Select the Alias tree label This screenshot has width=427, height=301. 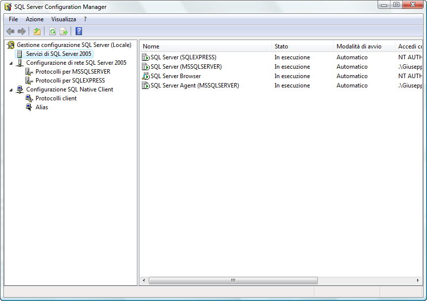(x=42, y=107)
